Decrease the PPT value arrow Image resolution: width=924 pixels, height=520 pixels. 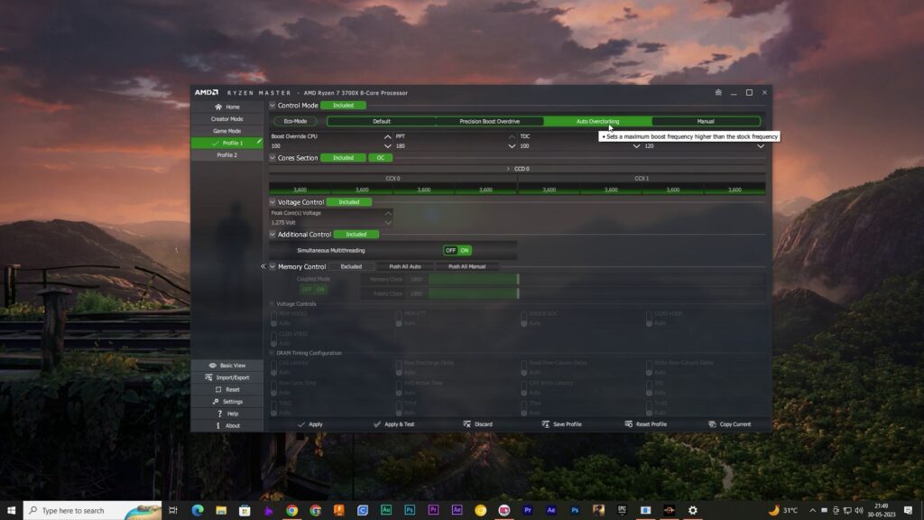coord(512,146)
